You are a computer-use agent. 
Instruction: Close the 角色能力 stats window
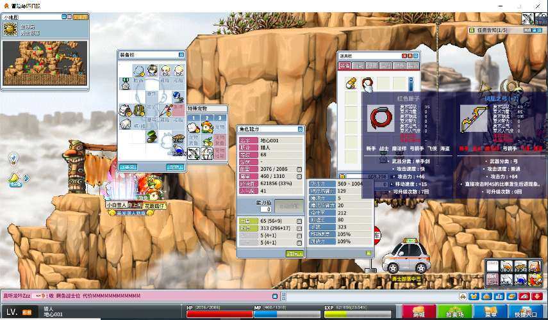point(300,129)
